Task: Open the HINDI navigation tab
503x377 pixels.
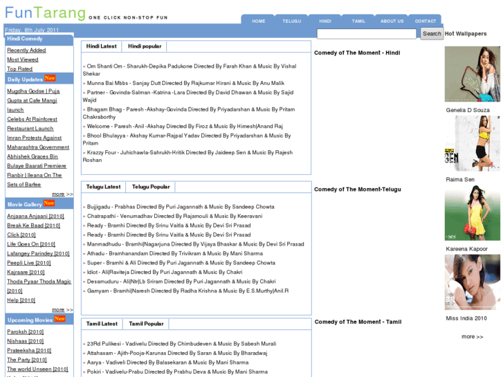Action: pos(324,21)
